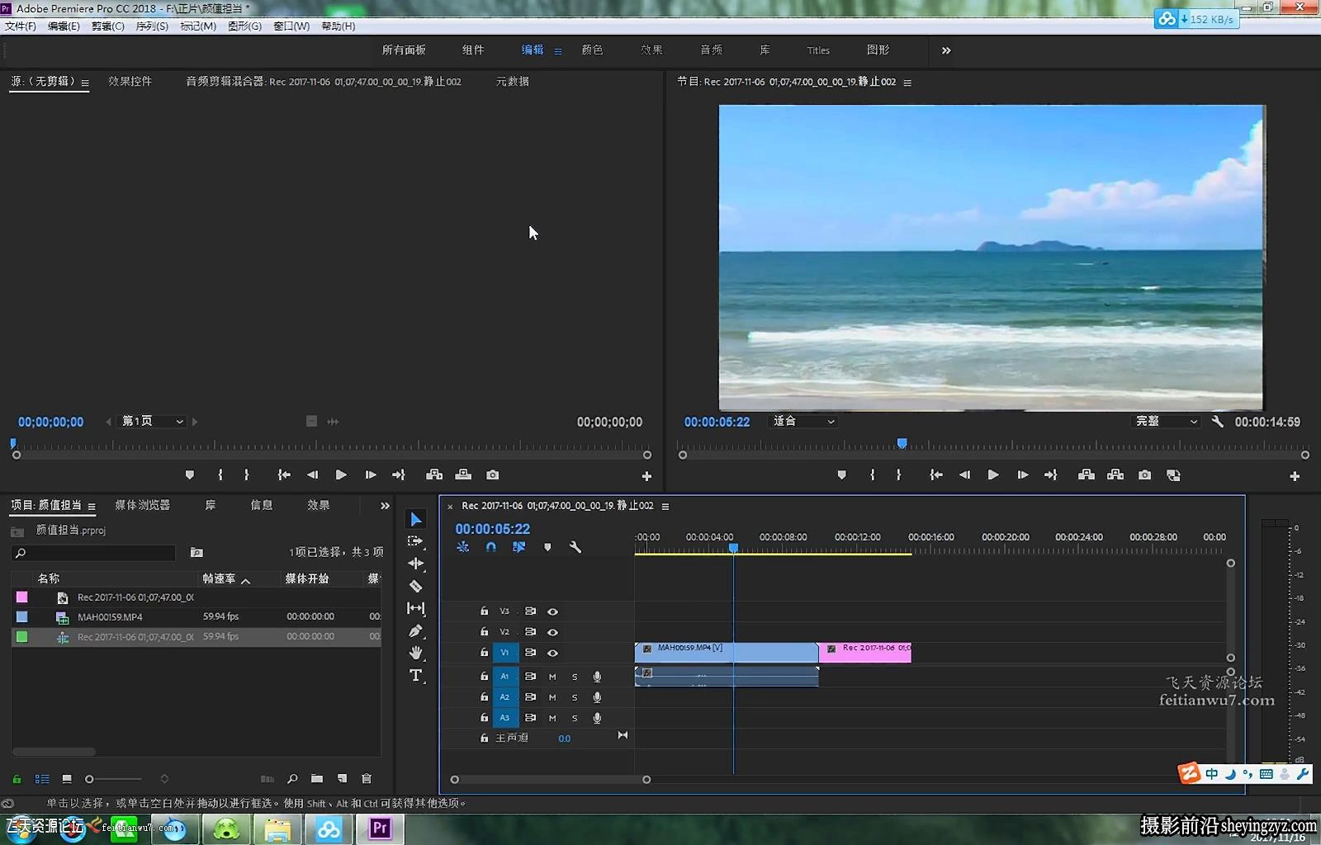Screen dimensions: 1321x845
Task: Toggle nest sequence insert mode button
Action: click(x=463, y=547)
